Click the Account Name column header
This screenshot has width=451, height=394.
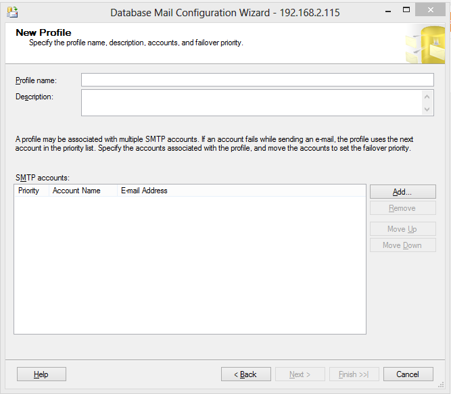pyautogui.click(x=83, y=191)
